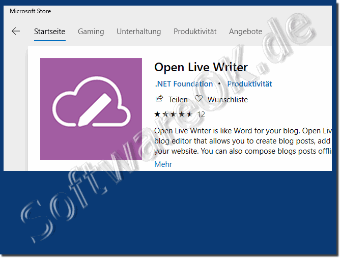Click the Teilen label
Screen dimensions: 340x258
click(178, 100)
